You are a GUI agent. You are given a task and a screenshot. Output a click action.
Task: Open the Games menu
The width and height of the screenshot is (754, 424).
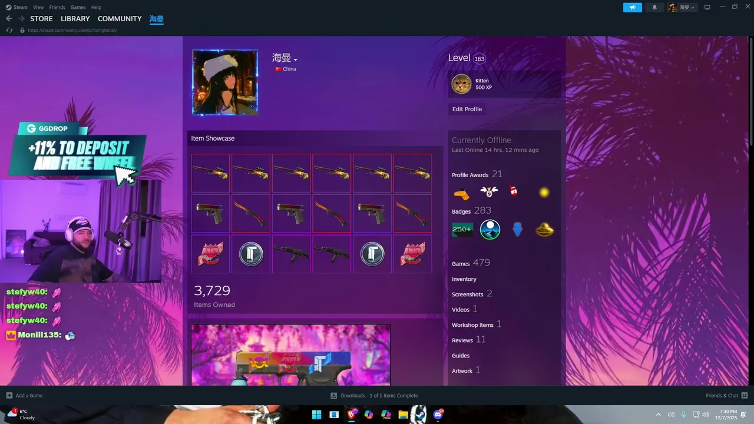78,7
